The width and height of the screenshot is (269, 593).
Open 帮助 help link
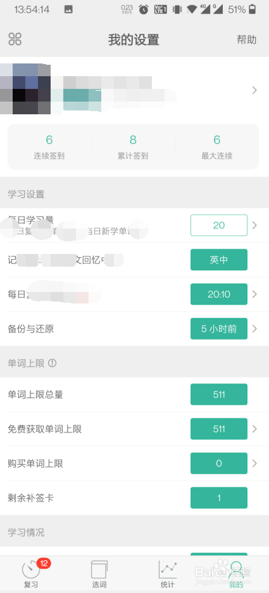click(x=247, y=40)
